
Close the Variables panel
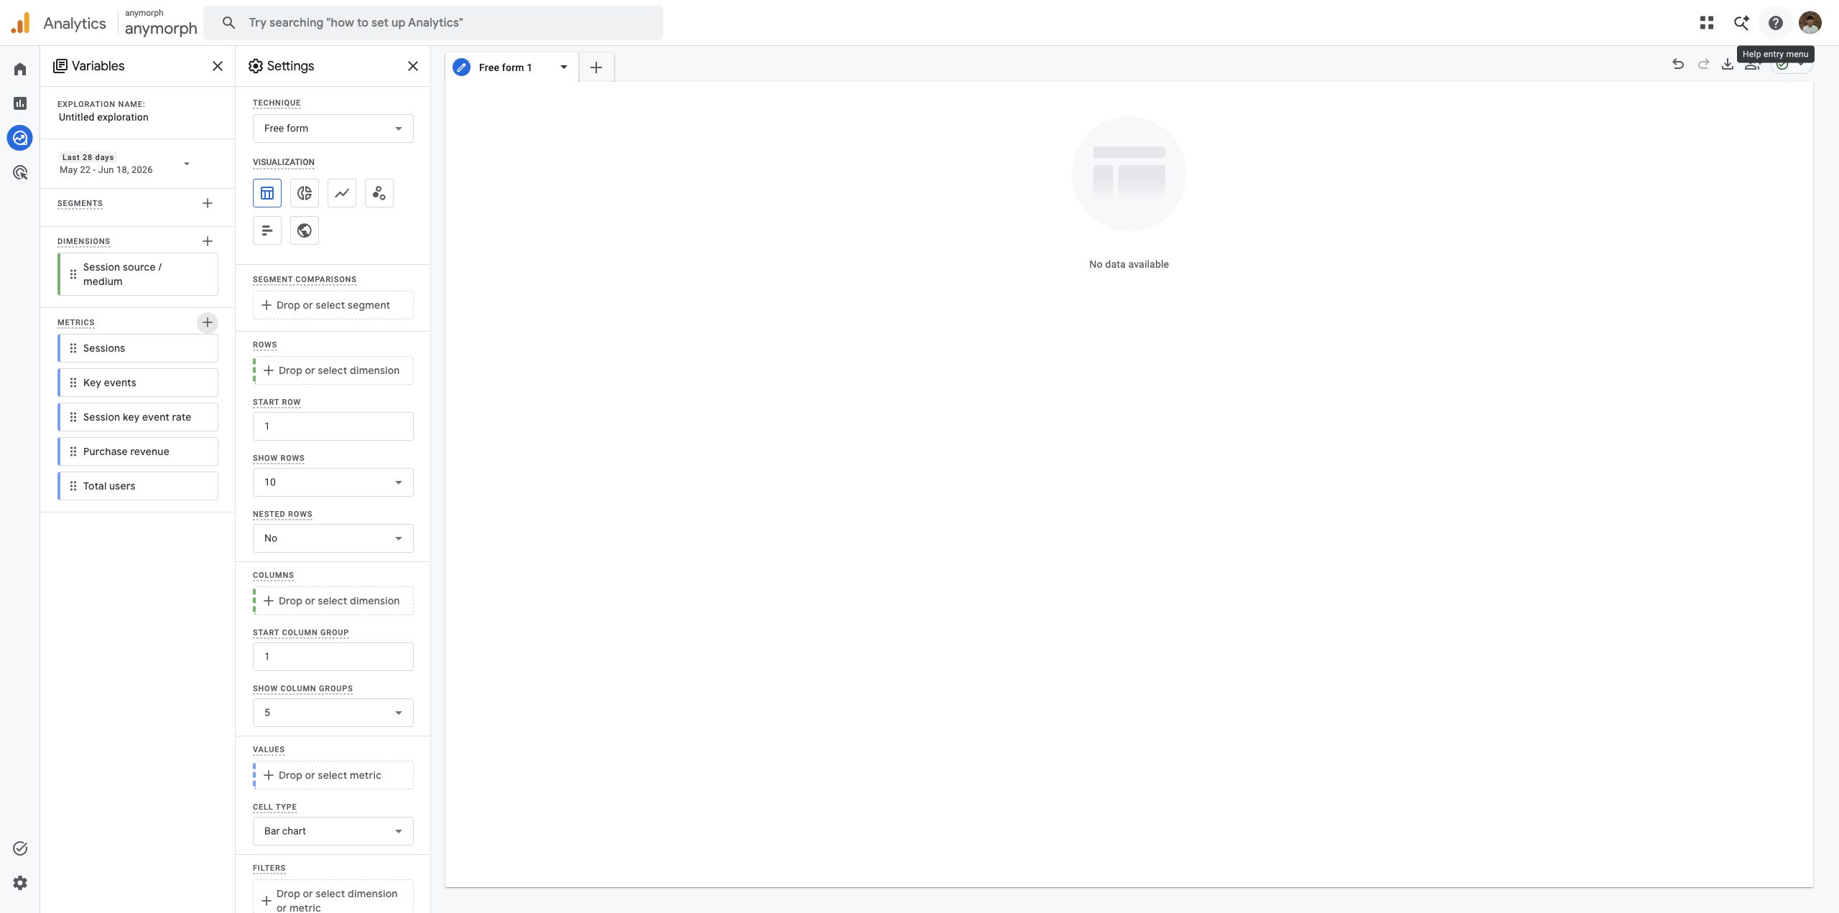pyautogui.click(x=218, y=66)
